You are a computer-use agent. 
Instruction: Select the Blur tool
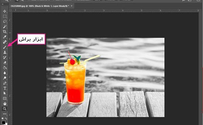(x=5, y=73)
